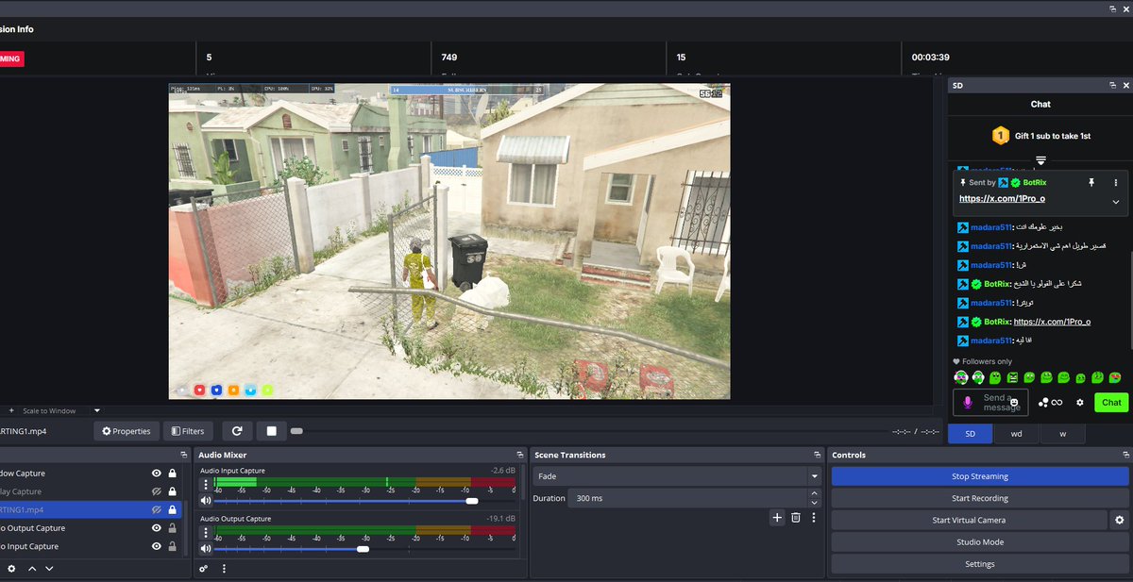Open Audio Output Capture options menu
Screen dimensions: 1133x582
click(206, 533)
